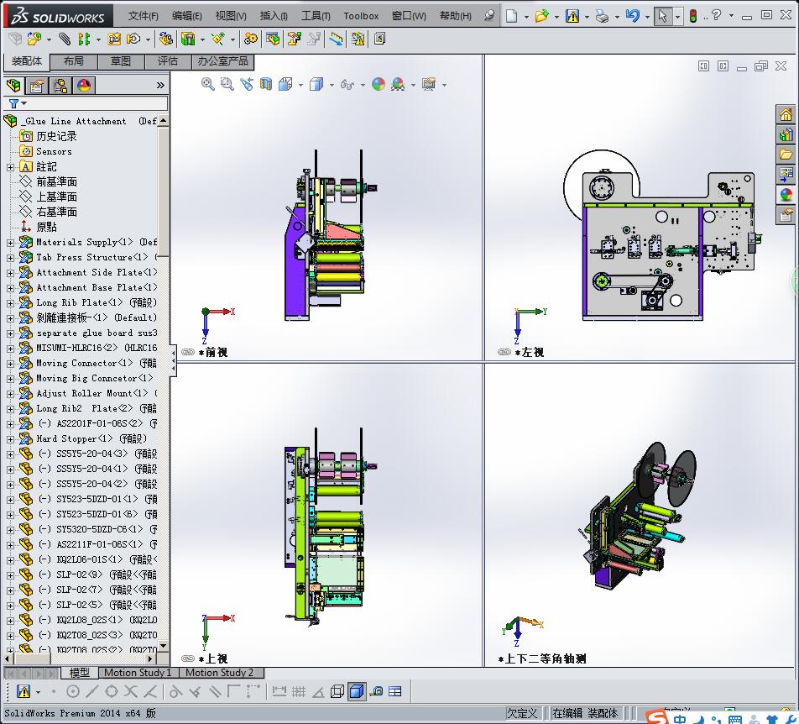Activate the Select cursor tool
Image resolution: width=799 pixels, height=724 pixels.
(663, 16)
